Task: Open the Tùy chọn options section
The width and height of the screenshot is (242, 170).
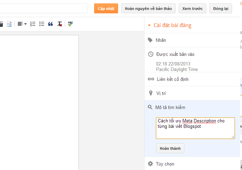Action: (192, 164)
